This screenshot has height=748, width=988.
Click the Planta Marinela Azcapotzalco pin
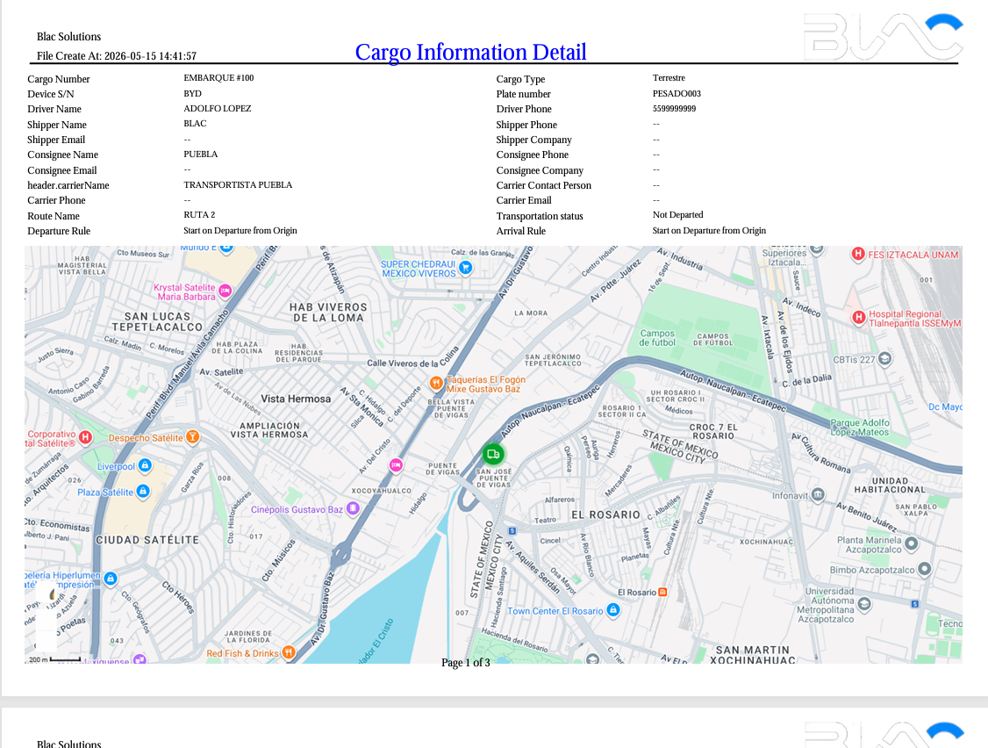tap(911, 543)
